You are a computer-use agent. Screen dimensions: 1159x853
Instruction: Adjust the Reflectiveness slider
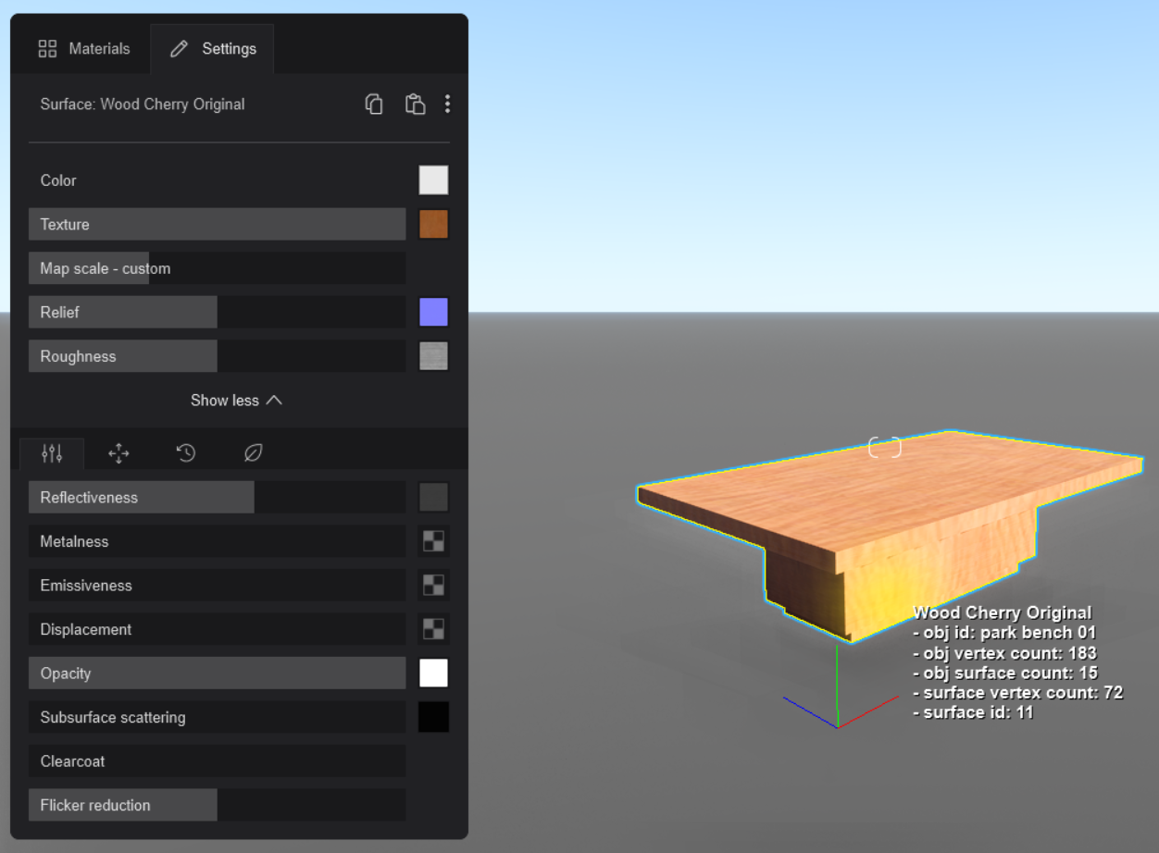217,498
